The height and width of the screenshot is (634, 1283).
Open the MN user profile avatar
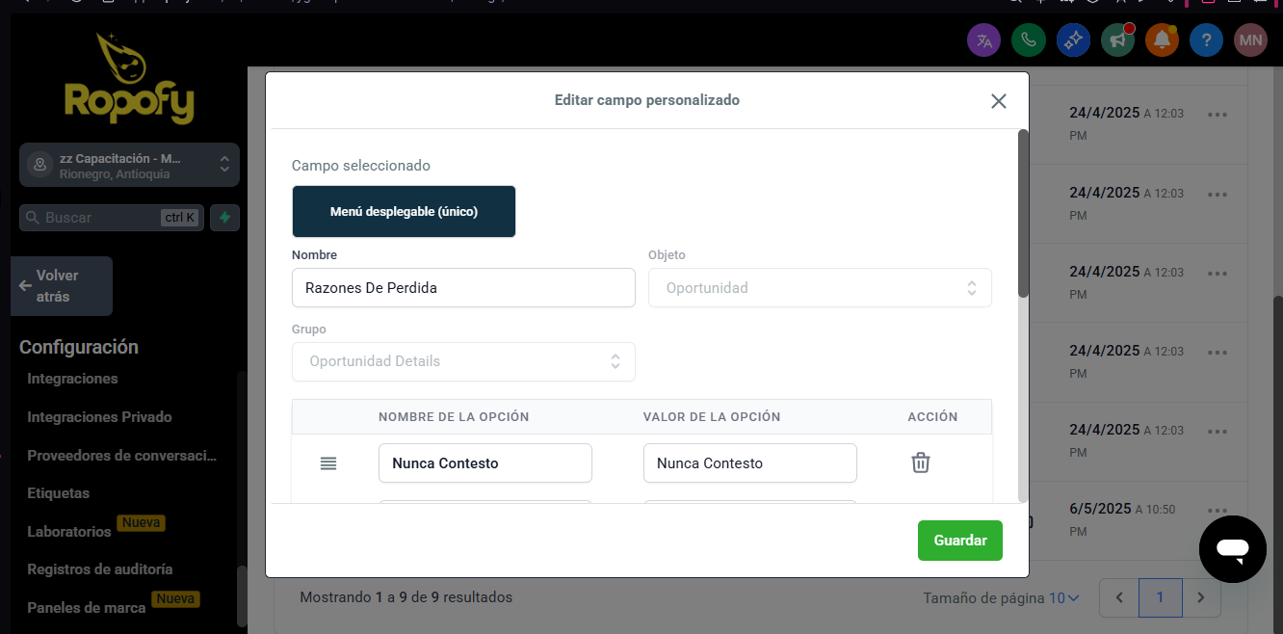click(x=1250, y=40)
